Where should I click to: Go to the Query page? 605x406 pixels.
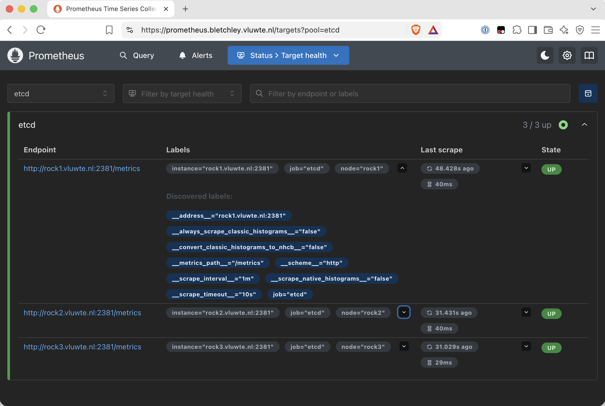[x=137, y=55]
